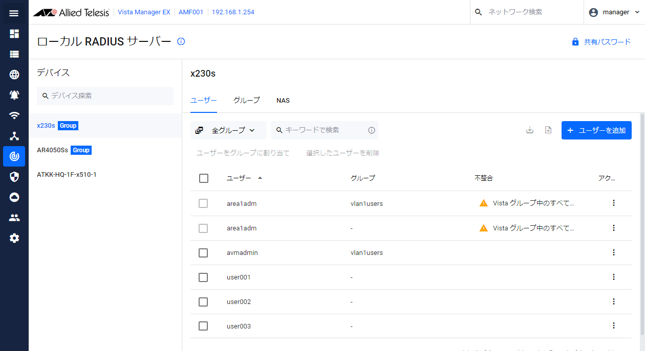Open the wireless Wi-Fi sidebar icon

(14, 115)
